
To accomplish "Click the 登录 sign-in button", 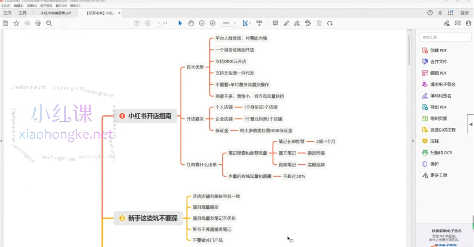I will [x=464, y=13].
